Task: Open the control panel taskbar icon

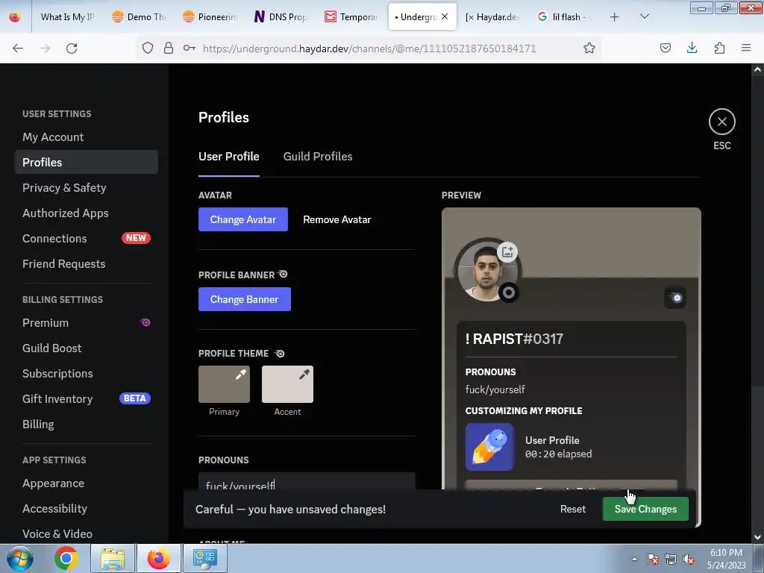Action: coord(204,558)
